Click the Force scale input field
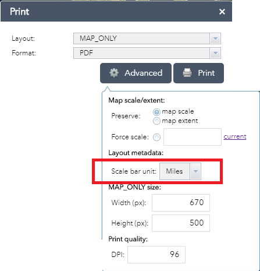260x271 pixels. (x=193, y=137)
